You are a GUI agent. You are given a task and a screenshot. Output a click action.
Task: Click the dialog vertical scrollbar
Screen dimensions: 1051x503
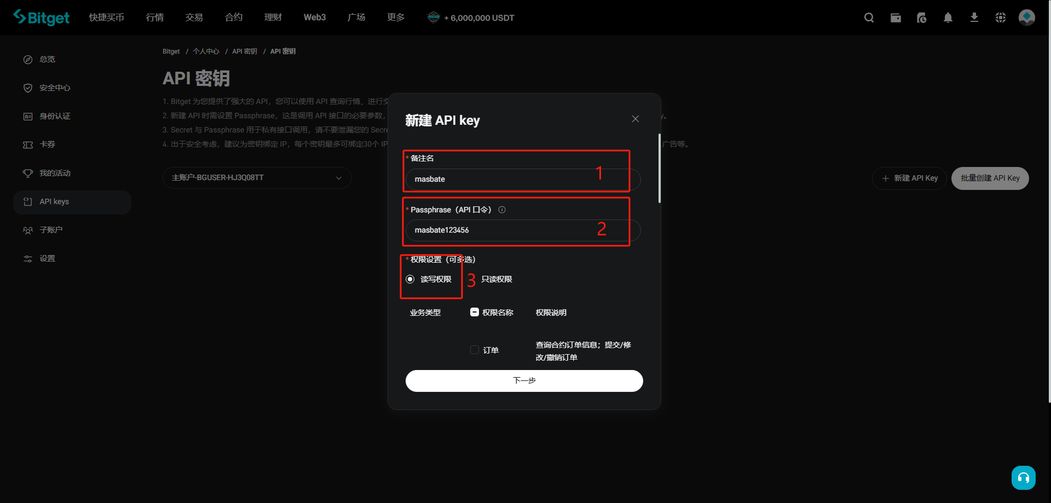(660, 168)
